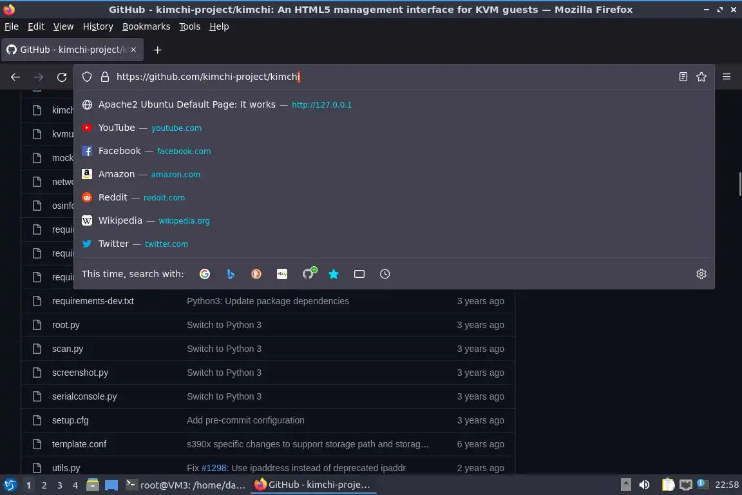Open setup.cfg file
The image size is (742, 495).
click(x=70, y=420)
